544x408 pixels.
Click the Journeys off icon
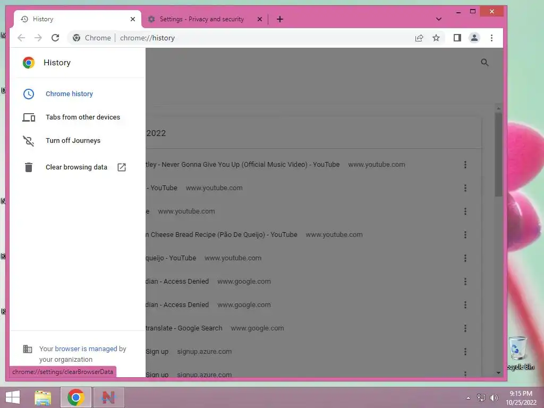(x=29, y=141)
